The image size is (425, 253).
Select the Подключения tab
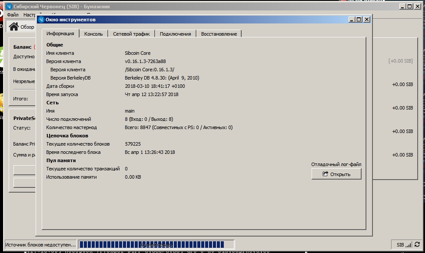click(x=176, y=34)
